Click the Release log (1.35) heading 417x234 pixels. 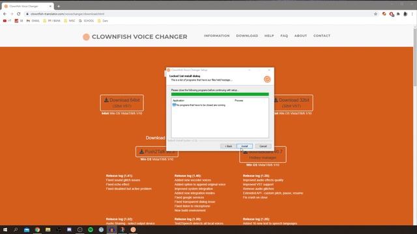(256, 175)
